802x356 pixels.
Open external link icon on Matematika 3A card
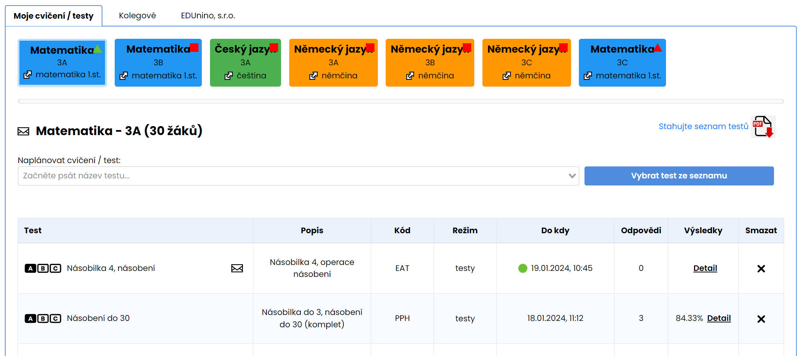[x=28, y=75]
